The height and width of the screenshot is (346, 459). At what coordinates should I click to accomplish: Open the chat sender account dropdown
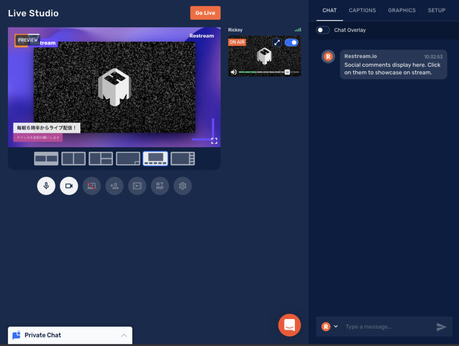point(336,326)
